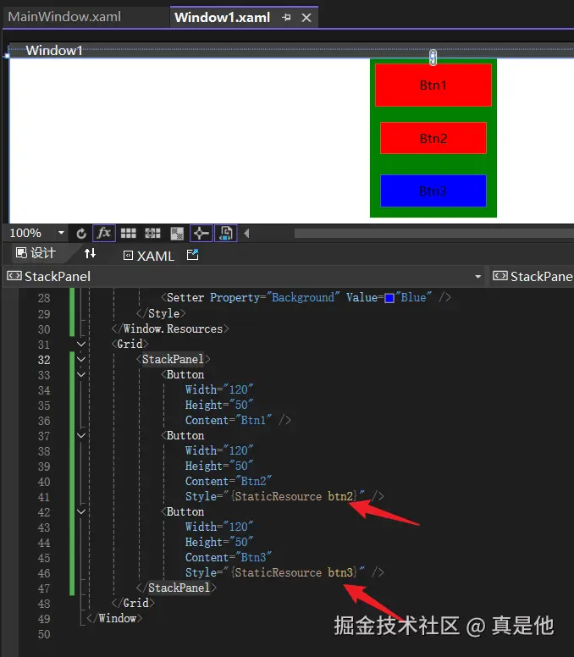574x657 pixels.
Task: Collapse the Button at line 37
Action: pos(81,436)
